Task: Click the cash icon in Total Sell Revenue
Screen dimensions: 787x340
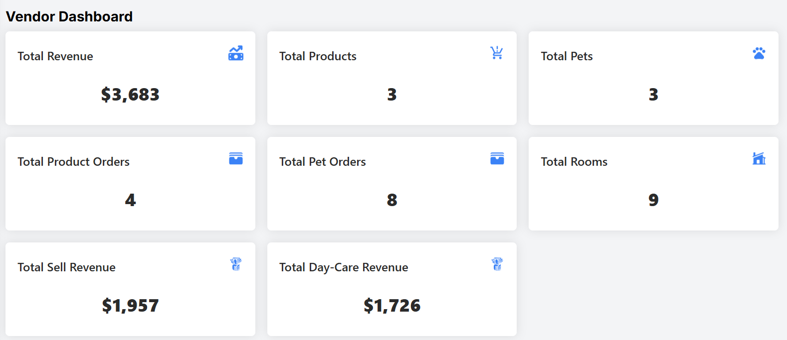Action: click(236, 264)
